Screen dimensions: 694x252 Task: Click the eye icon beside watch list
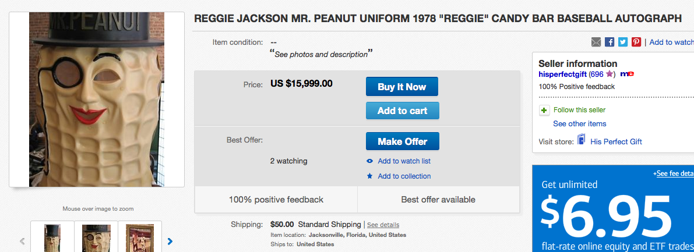tap(369, 161)
